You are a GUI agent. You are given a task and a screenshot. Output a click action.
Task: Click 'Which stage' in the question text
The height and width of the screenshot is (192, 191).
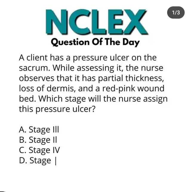pyautogui.click(x=62, y=99)
